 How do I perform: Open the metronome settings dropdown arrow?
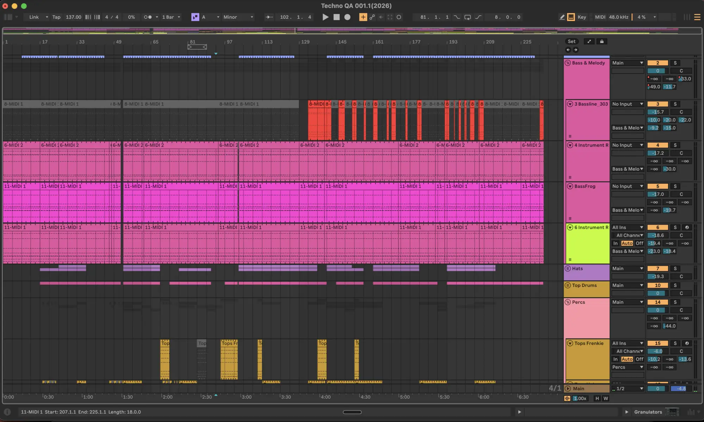pyautogui.click(x=157, y=17)
